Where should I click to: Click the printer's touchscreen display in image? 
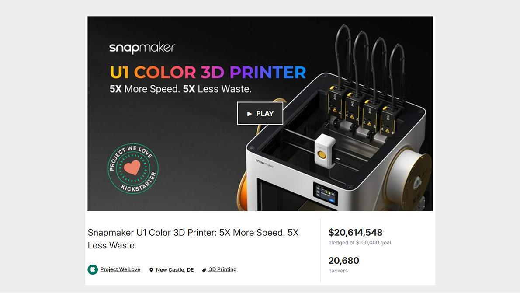tap(326, 194)
